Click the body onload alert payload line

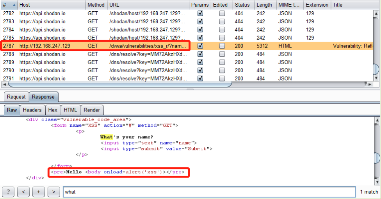118,172
